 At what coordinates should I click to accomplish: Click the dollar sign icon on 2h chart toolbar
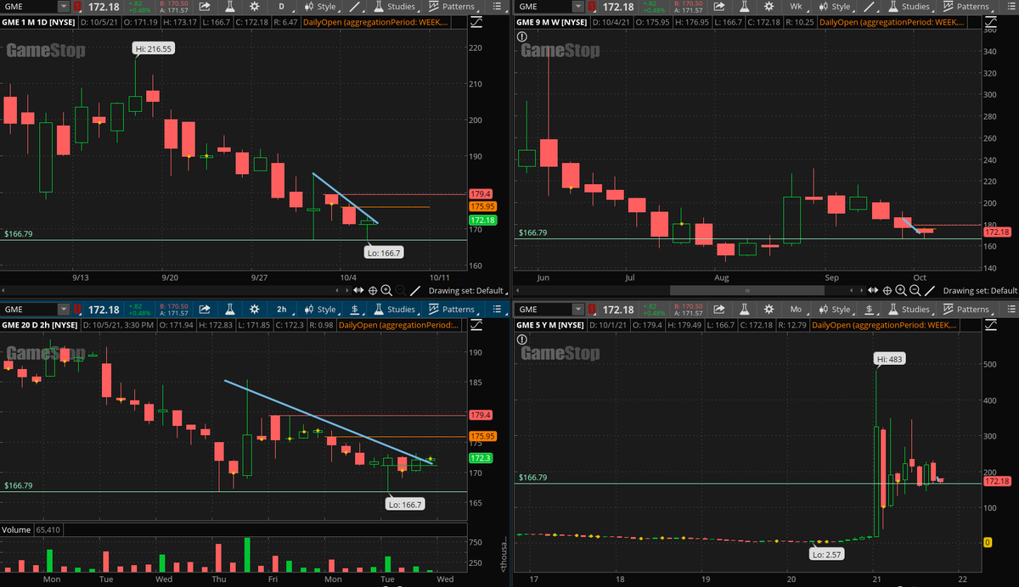[x=355, y=309]
